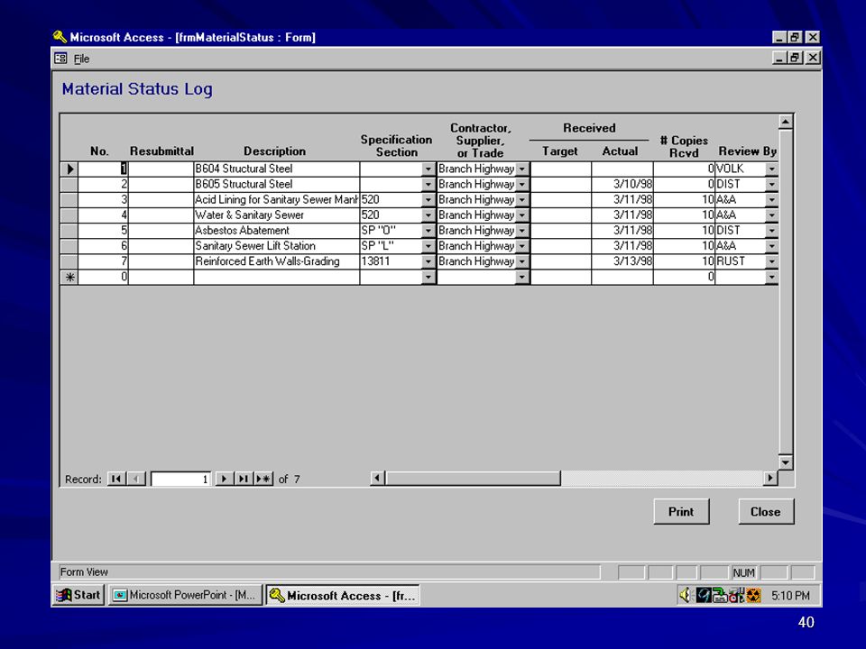866x649 pixels.
Task: Click the new record navigation button
Action: click(x=263, y=479)
